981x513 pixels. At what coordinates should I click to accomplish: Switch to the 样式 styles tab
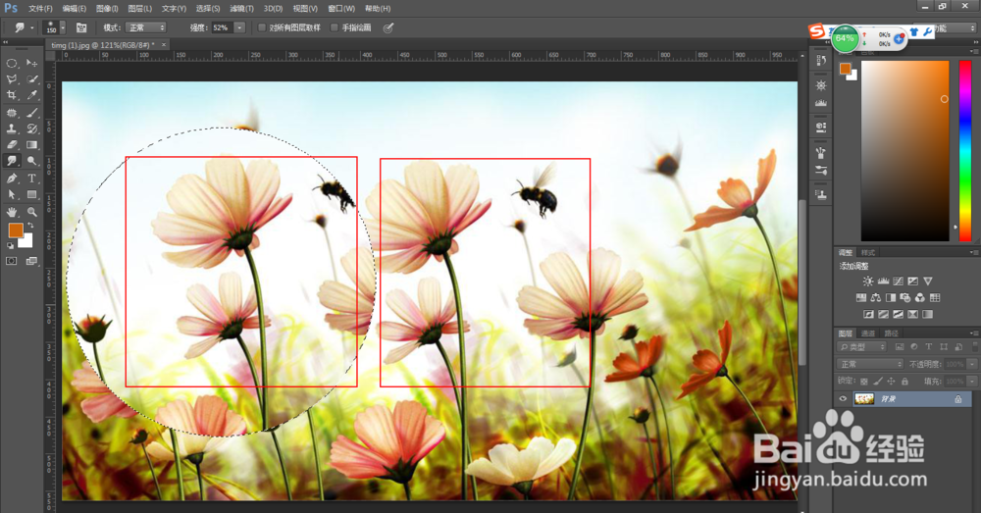coord(868,253)
